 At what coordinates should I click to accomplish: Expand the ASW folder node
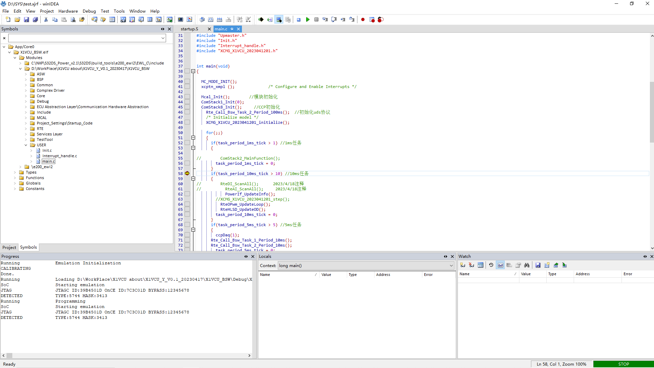26,74
